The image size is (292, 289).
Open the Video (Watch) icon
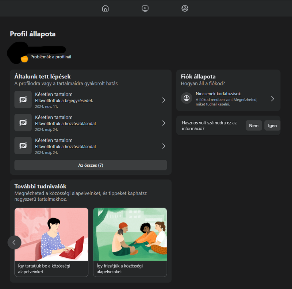(x=145, y=8)
